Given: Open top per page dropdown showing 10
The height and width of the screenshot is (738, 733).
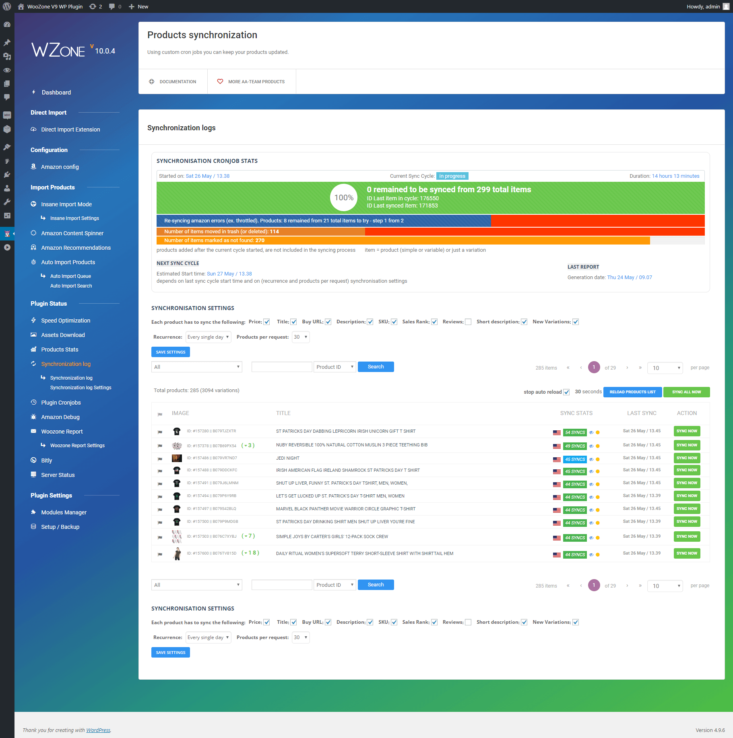Looking at the screenshot, I should [665, 368].
